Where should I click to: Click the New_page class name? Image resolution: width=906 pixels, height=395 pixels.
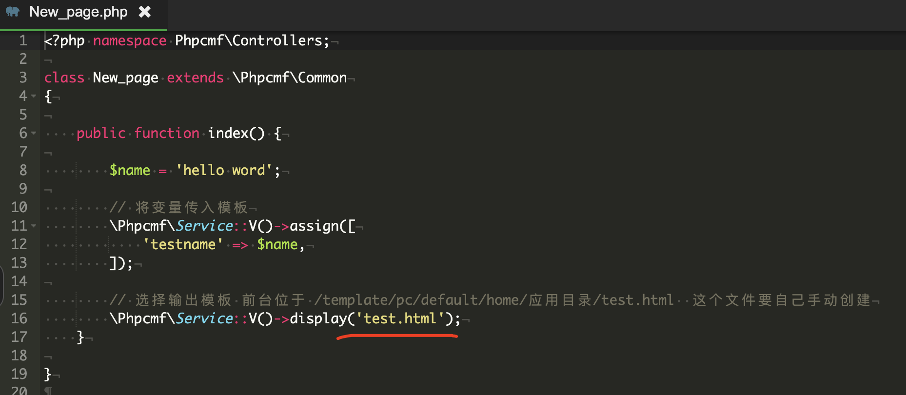[x=125, y=78]
